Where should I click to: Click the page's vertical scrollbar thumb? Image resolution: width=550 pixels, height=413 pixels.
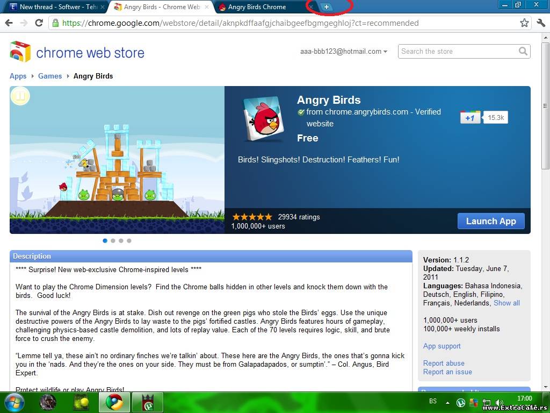[546, 105]
